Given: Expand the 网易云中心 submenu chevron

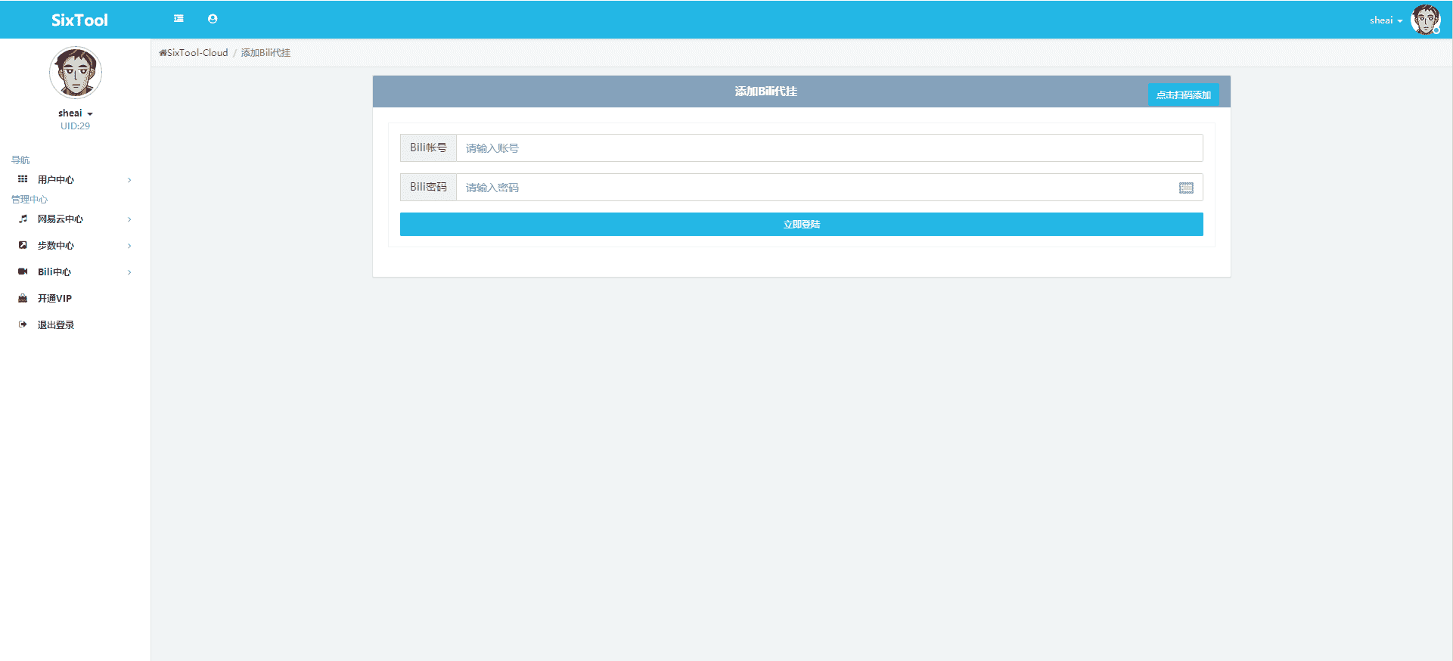Looking at the screenshot, I should (x=129, y=219).
